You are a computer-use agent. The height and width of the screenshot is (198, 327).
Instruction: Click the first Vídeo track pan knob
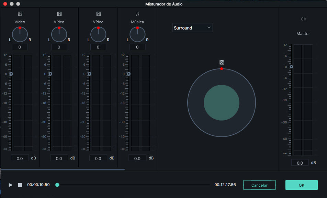pos(20,34)
